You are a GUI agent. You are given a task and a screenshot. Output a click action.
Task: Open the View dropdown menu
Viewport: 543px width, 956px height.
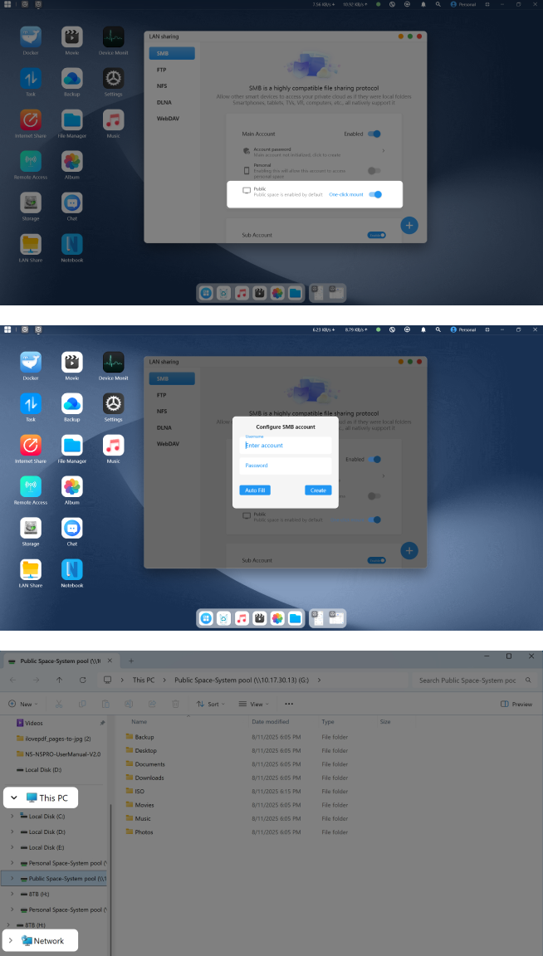point(253,704)
